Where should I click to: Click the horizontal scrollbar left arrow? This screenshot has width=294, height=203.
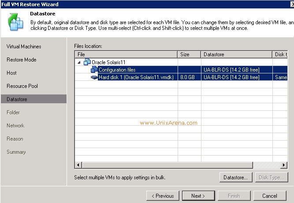click(x=78, y=165)
